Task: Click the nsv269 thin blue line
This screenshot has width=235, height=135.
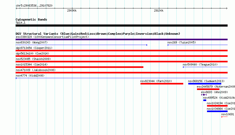Action: point(198,45)
